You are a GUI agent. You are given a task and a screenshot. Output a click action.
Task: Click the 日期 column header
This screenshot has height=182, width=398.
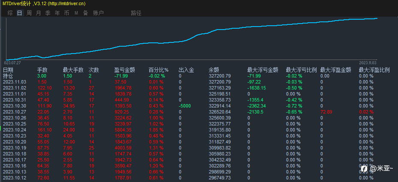8,70
